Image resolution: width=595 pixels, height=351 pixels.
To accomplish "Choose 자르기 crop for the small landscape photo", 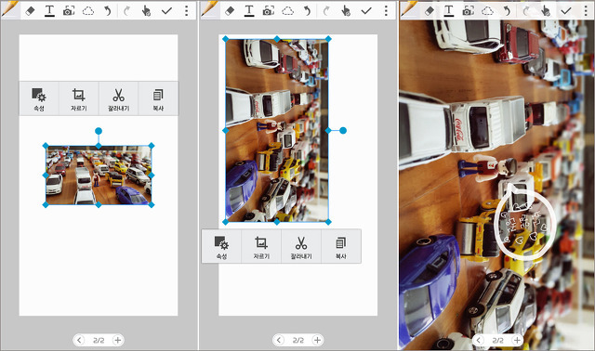I will point(78,98).
